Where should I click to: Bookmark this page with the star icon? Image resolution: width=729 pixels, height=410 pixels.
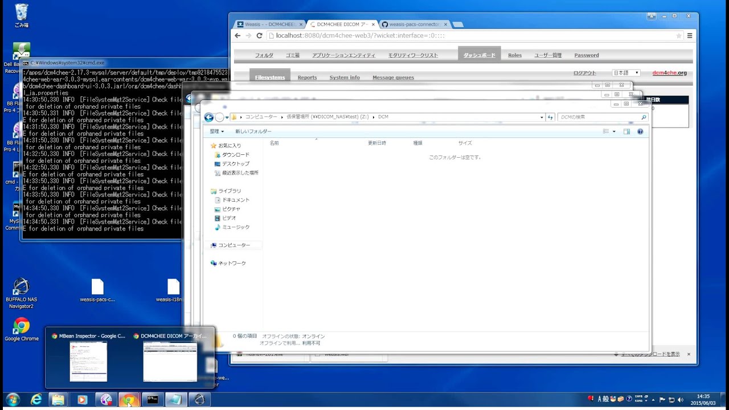(x=678, y=35)
